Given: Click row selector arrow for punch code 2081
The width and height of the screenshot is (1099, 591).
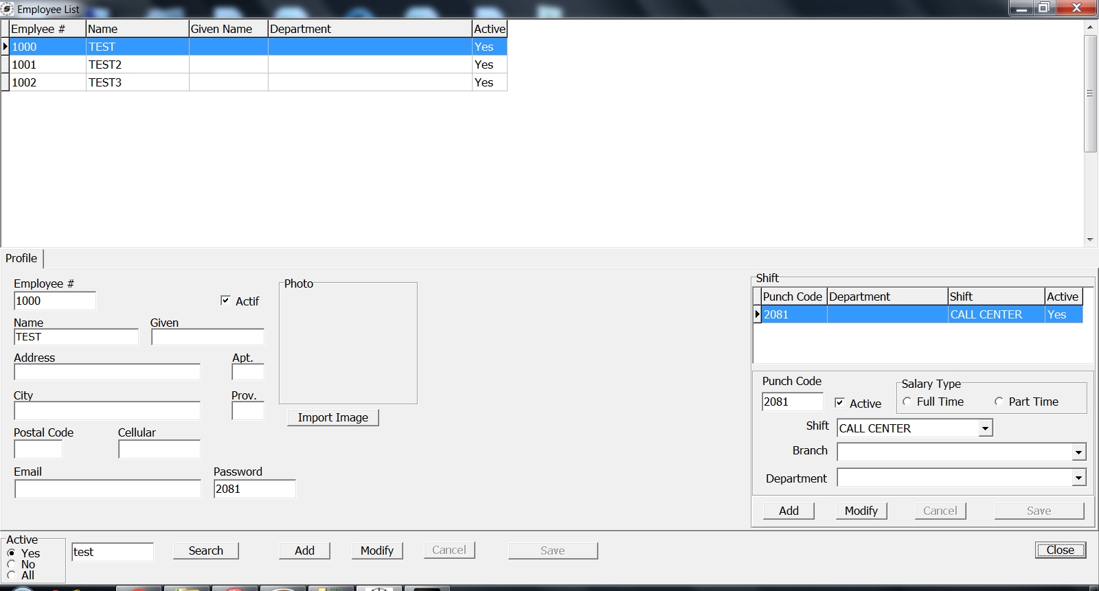Looking at the screenshot, I should coord(758,314).
